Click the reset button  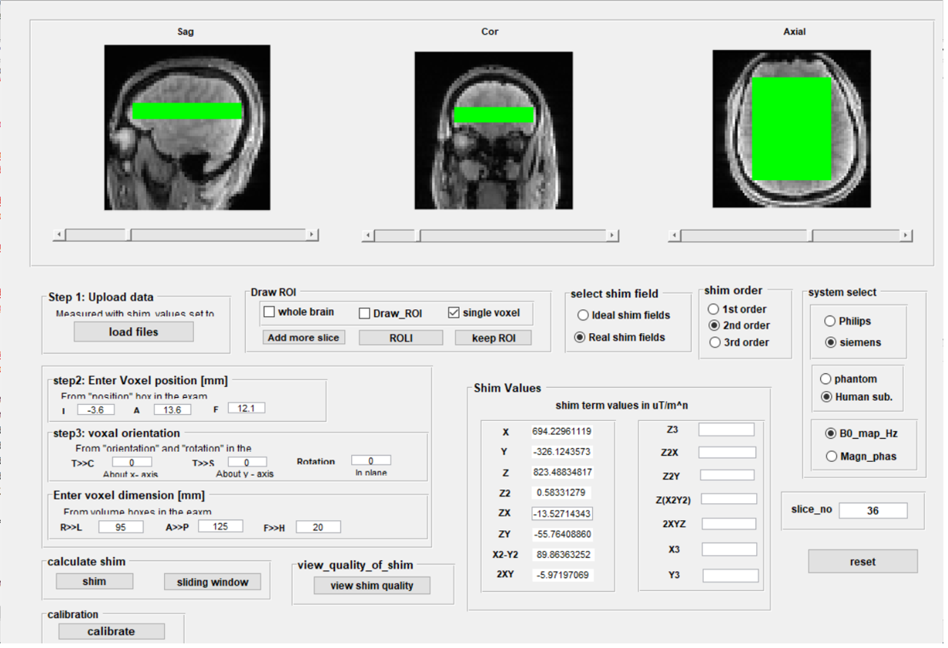click(863, 562)
